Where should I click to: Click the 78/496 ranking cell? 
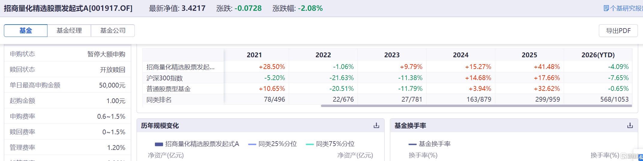tap(274, 100)
